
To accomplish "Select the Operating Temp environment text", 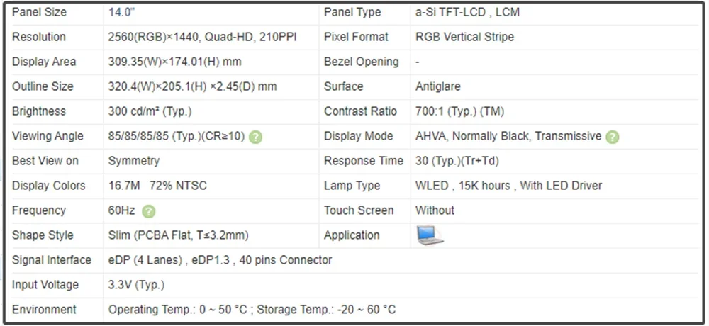I will click(252, 310).
